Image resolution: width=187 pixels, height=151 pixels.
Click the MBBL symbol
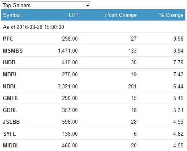coord(10,74)
